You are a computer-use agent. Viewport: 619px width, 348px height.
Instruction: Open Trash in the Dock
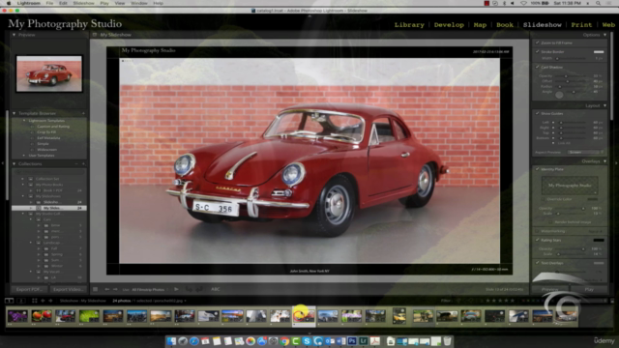point(447,341)
